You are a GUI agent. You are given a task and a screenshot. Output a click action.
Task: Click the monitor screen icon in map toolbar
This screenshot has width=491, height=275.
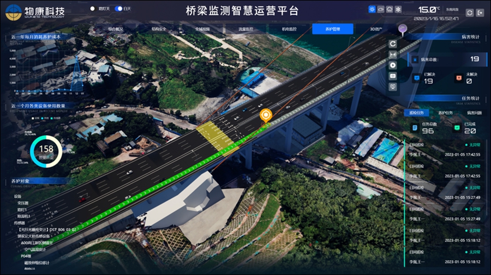coord(393,87)
